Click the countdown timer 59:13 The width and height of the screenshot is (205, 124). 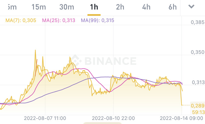[197, 112]
